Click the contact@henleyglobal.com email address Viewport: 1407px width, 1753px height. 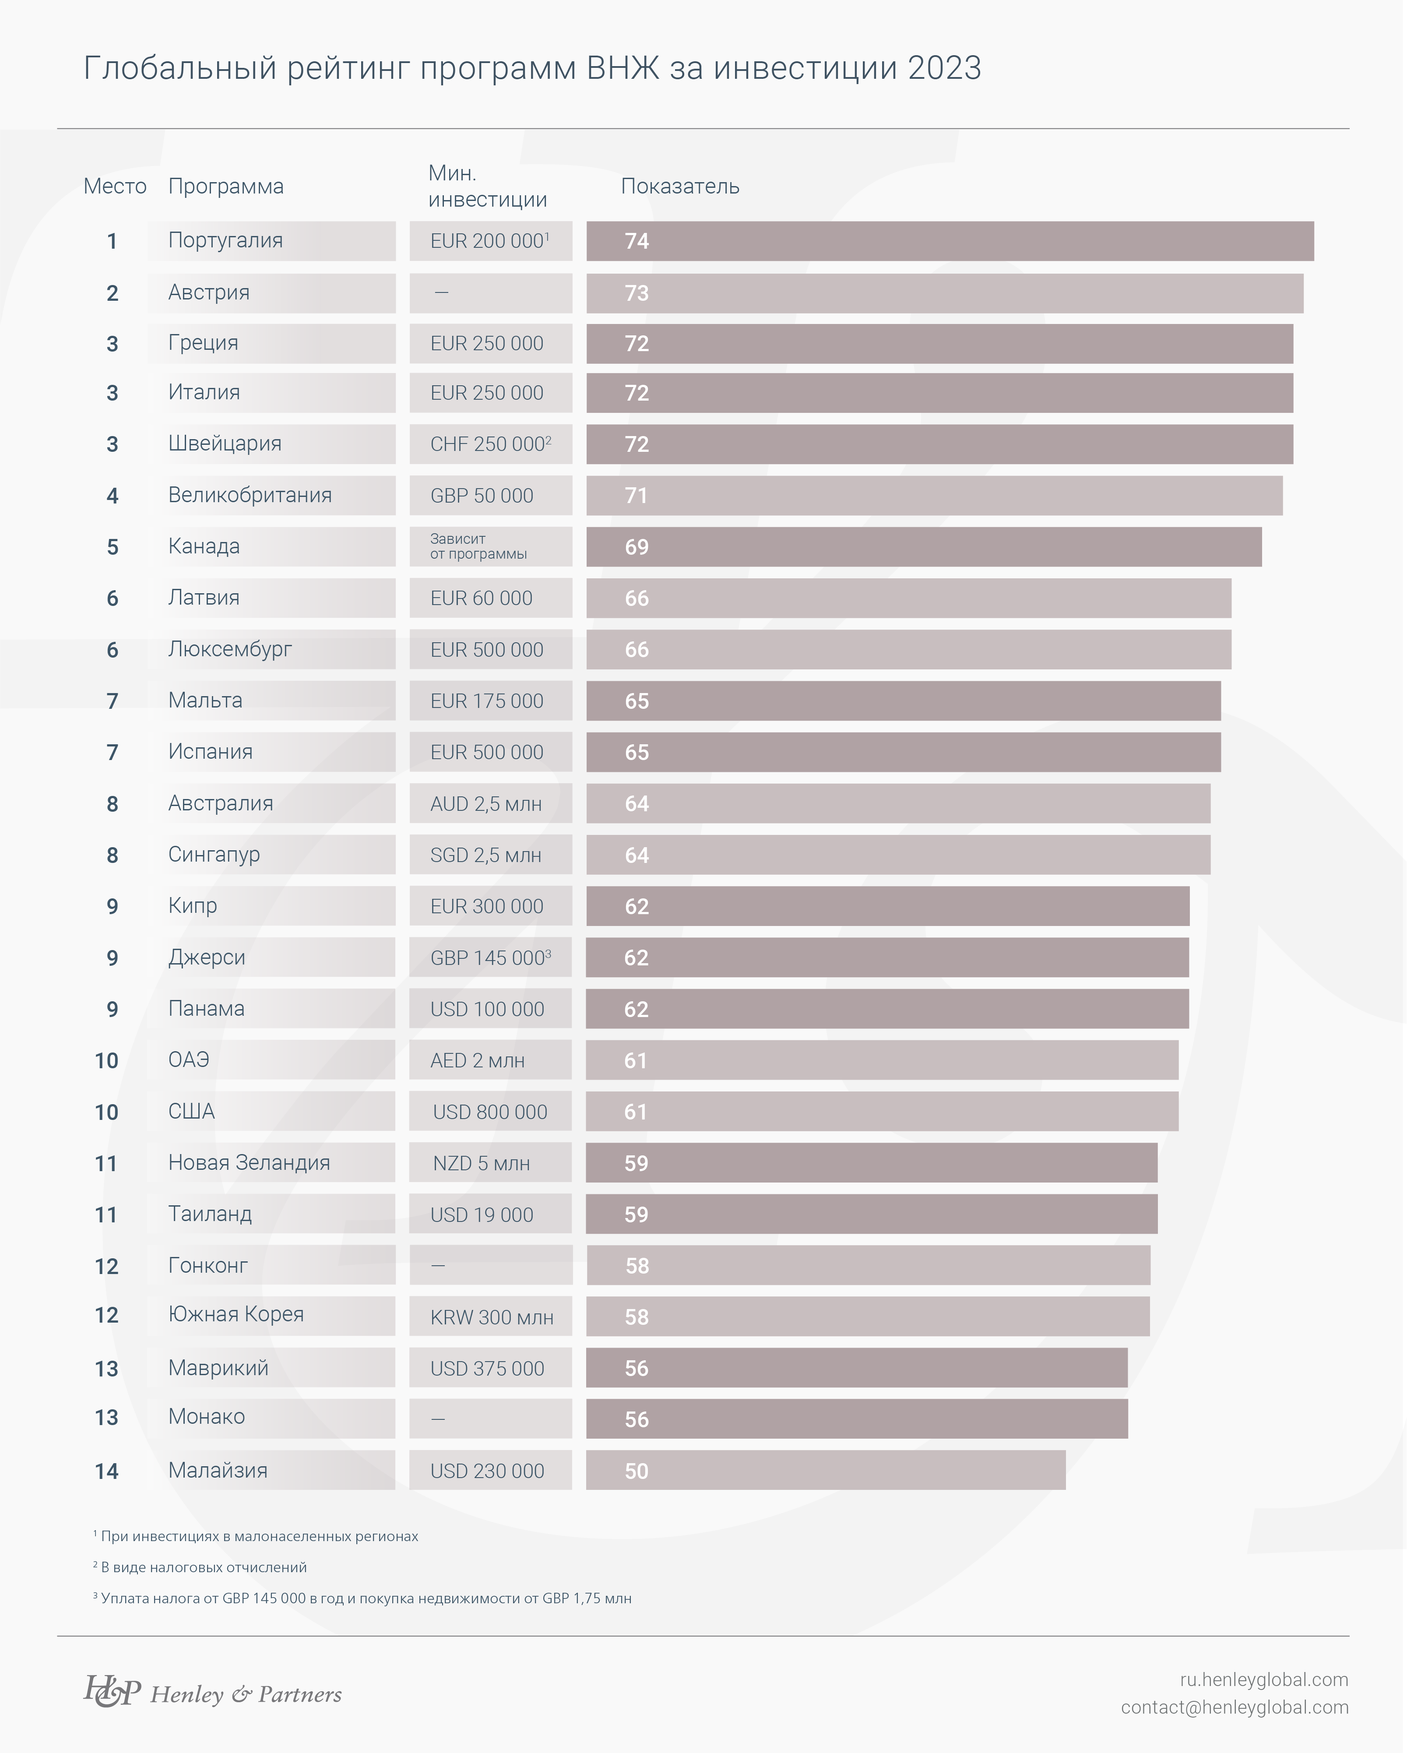pos(1234,1707)
